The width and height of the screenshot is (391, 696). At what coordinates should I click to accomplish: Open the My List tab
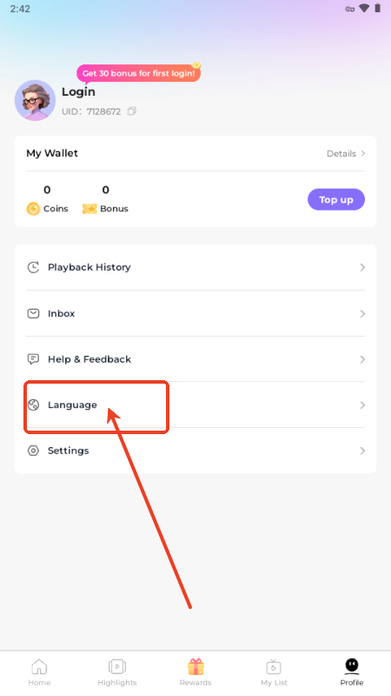(x=274, y=672)
